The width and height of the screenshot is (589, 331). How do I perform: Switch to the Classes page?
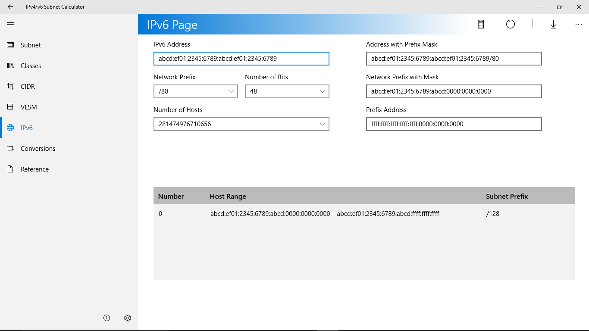pos(31,66)
